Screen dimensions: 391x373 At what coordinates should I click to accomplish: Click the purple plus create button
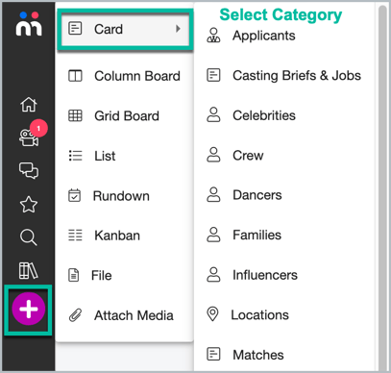pyautogui.click(x=29, y=309)
